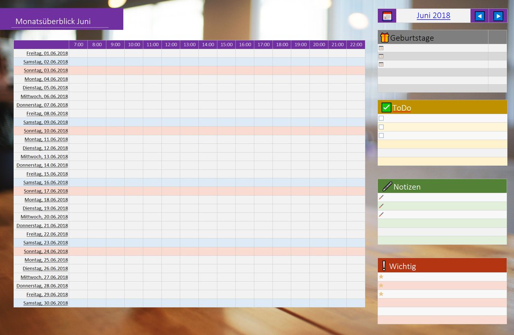Click second small calendar icon under Geburtstage
Screen dimensions: 514x335
[381, 56]
